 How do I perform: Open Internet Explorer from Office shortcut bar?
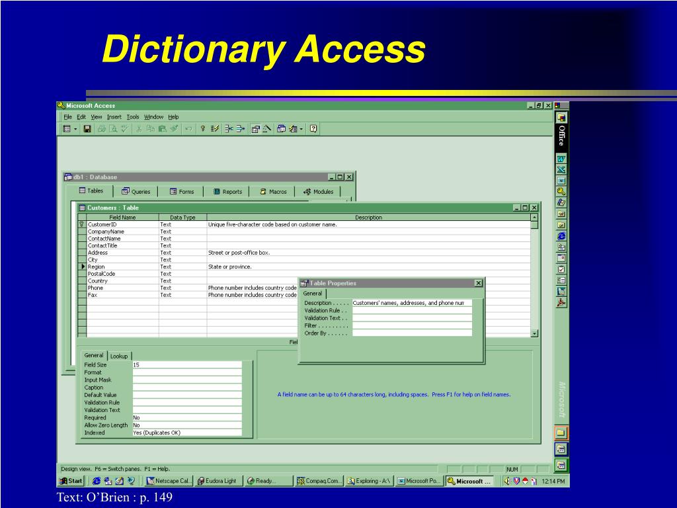[561, 236]
